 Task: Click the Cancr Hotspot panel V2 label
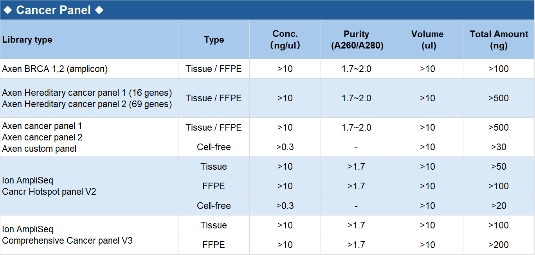(49, 192)
